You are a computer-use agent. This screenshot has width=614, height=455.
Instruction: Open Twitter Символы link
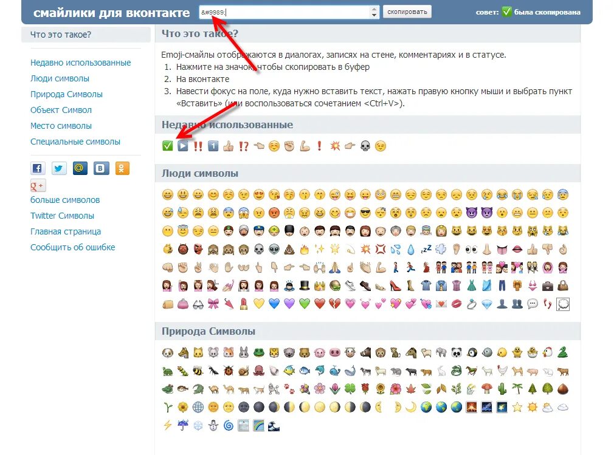pyautogui.click(x=62, y=216)
